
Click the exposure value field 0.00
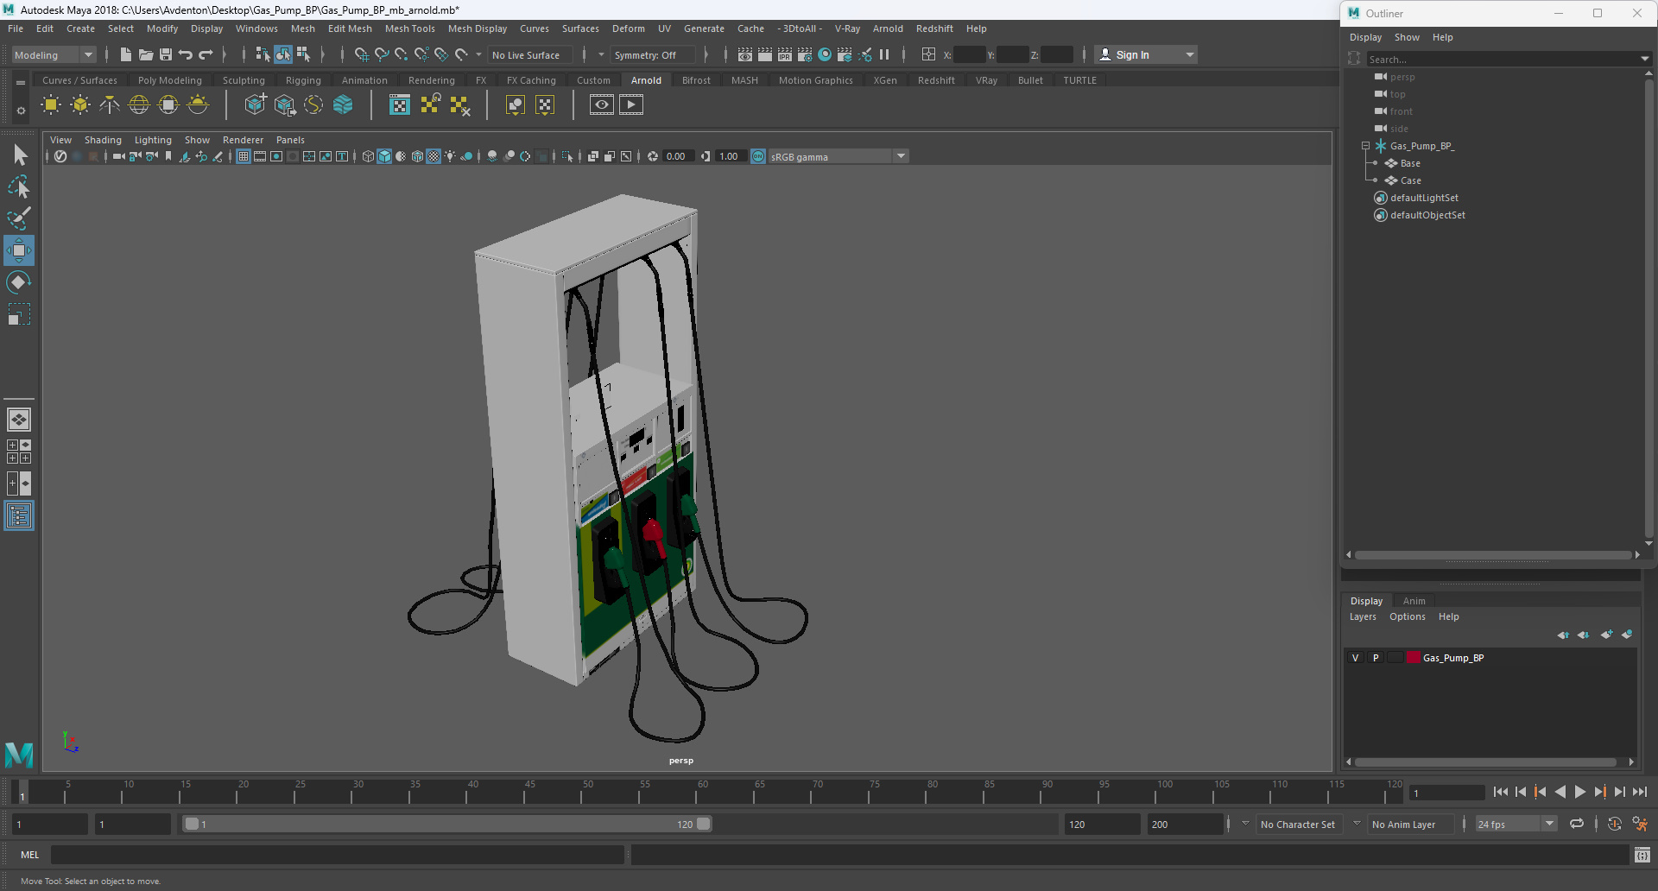(677, 156)
